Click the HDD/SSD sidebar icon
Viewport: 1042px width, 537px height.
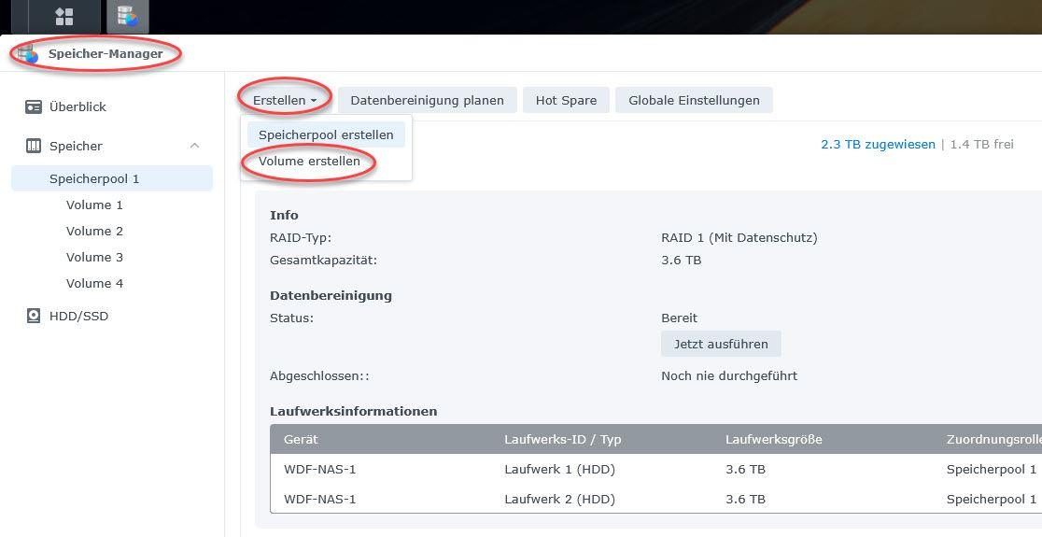pyautogui.click(x=34, y=316)
